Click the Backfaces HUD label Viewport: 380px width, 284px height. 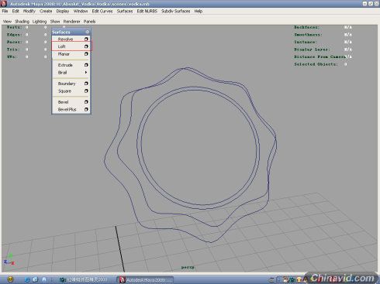tap(307, 27)
